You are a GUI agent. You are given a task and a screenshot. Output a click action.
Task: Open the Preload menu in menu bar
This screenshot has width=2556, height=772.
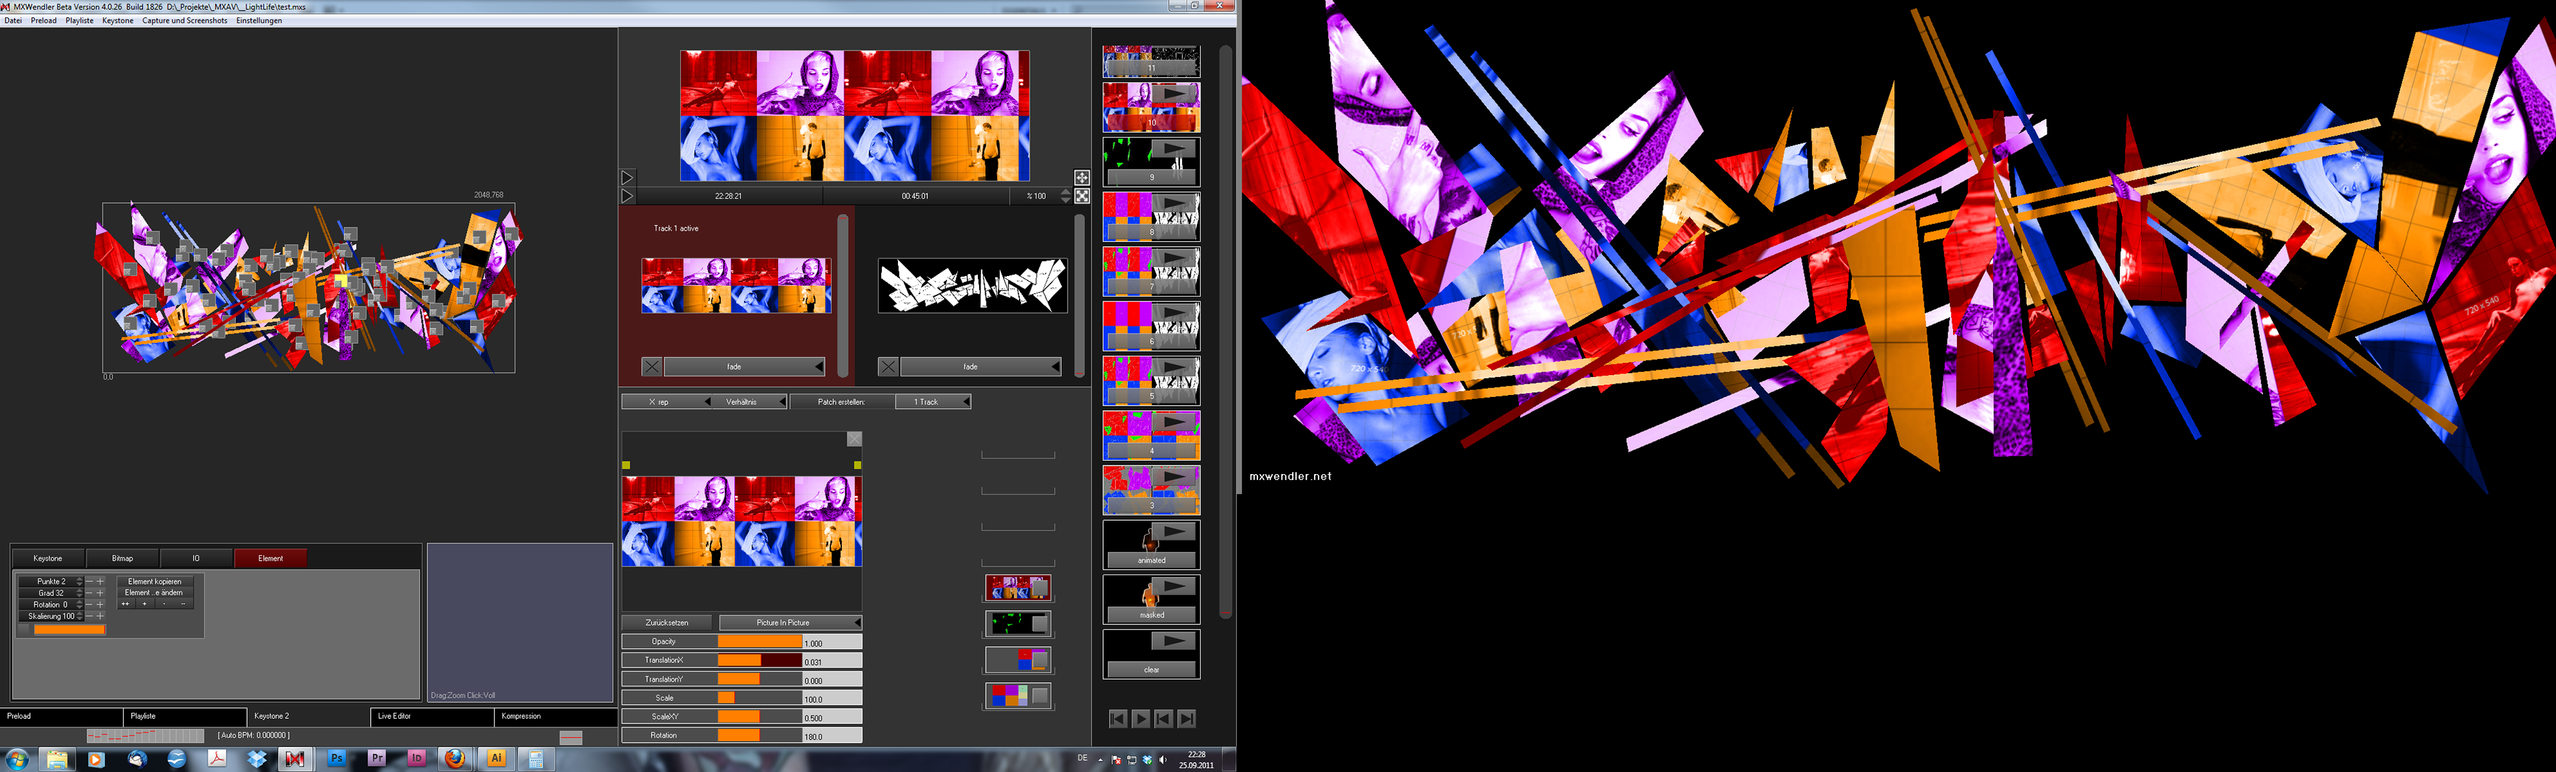(x=44, y=21)
